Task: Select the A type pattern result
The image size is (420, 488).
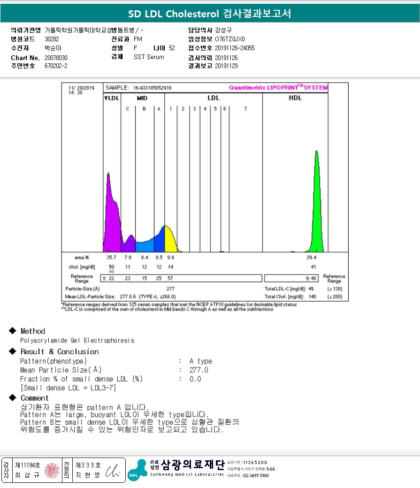Action: [x=201, y=361]
